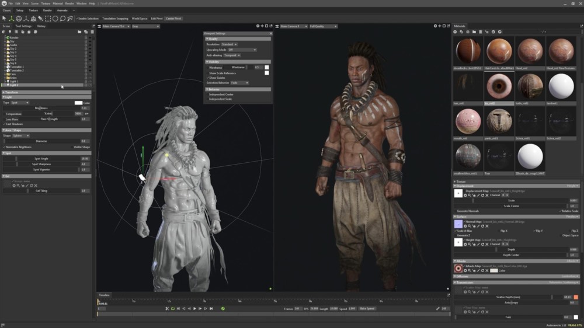Open the Render menu in menu bar

coord(69,4)
